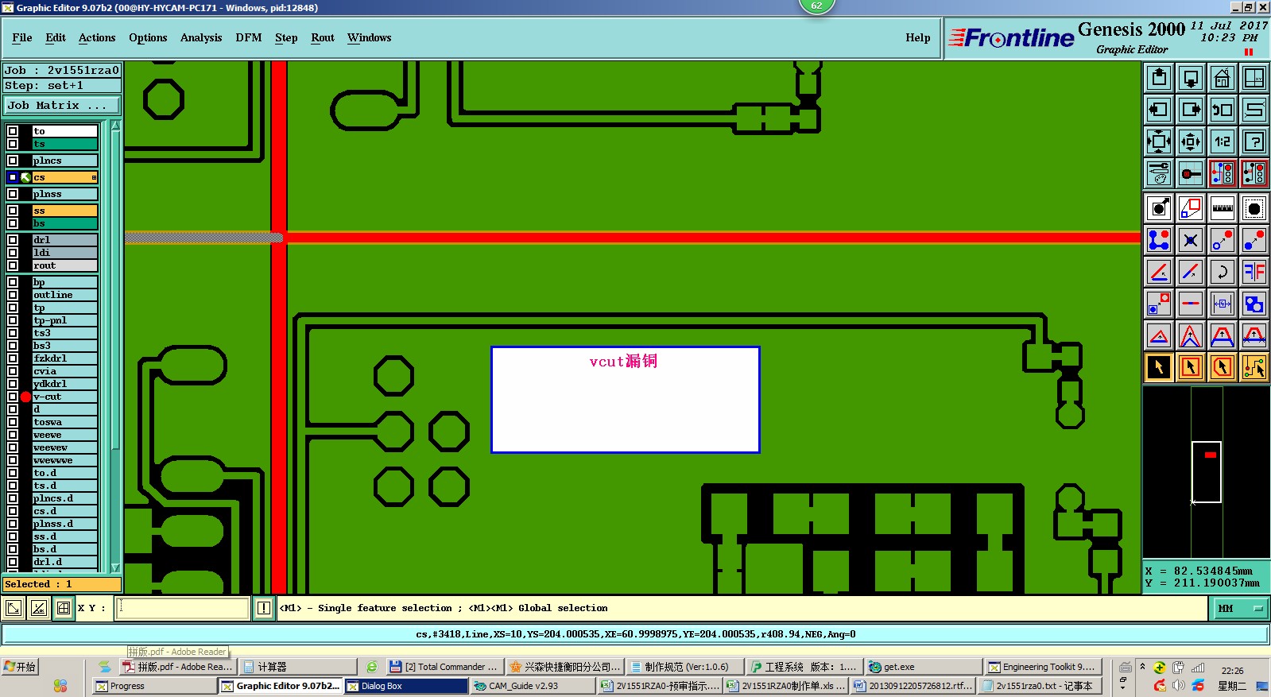Click the zoom 1:2 icon
The height and width of the screenshot is (697, 1271).
coord(1222,141)
